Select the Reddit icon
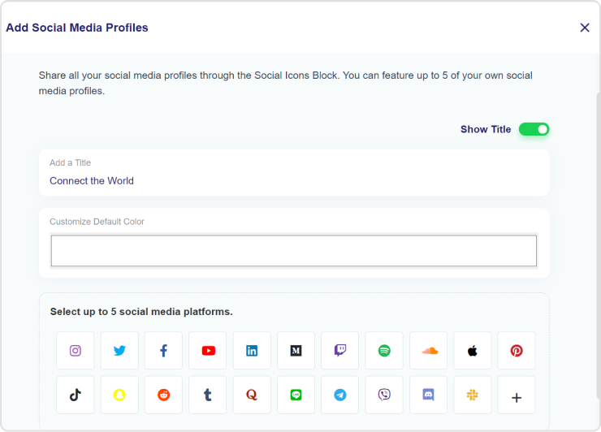 pyautogui.click(x=164, y=395)
